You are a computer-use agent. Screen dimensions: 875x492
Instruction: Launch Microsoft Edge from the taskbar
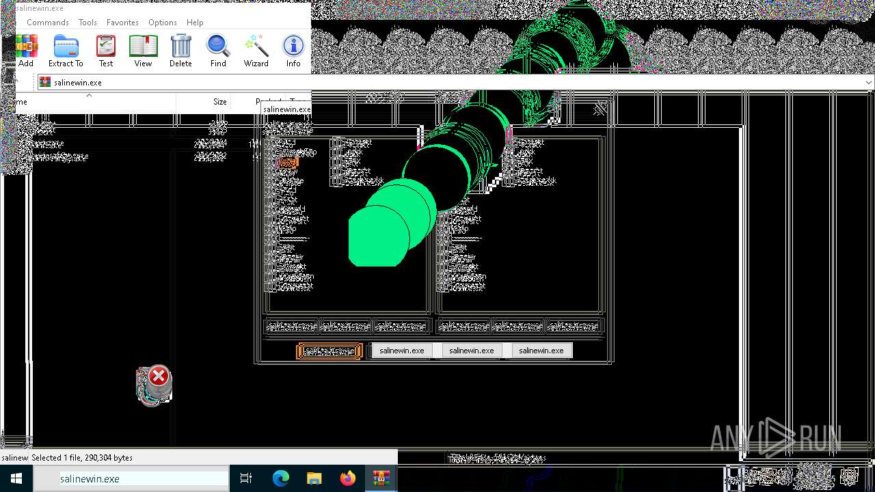click(x=281, y=478)
